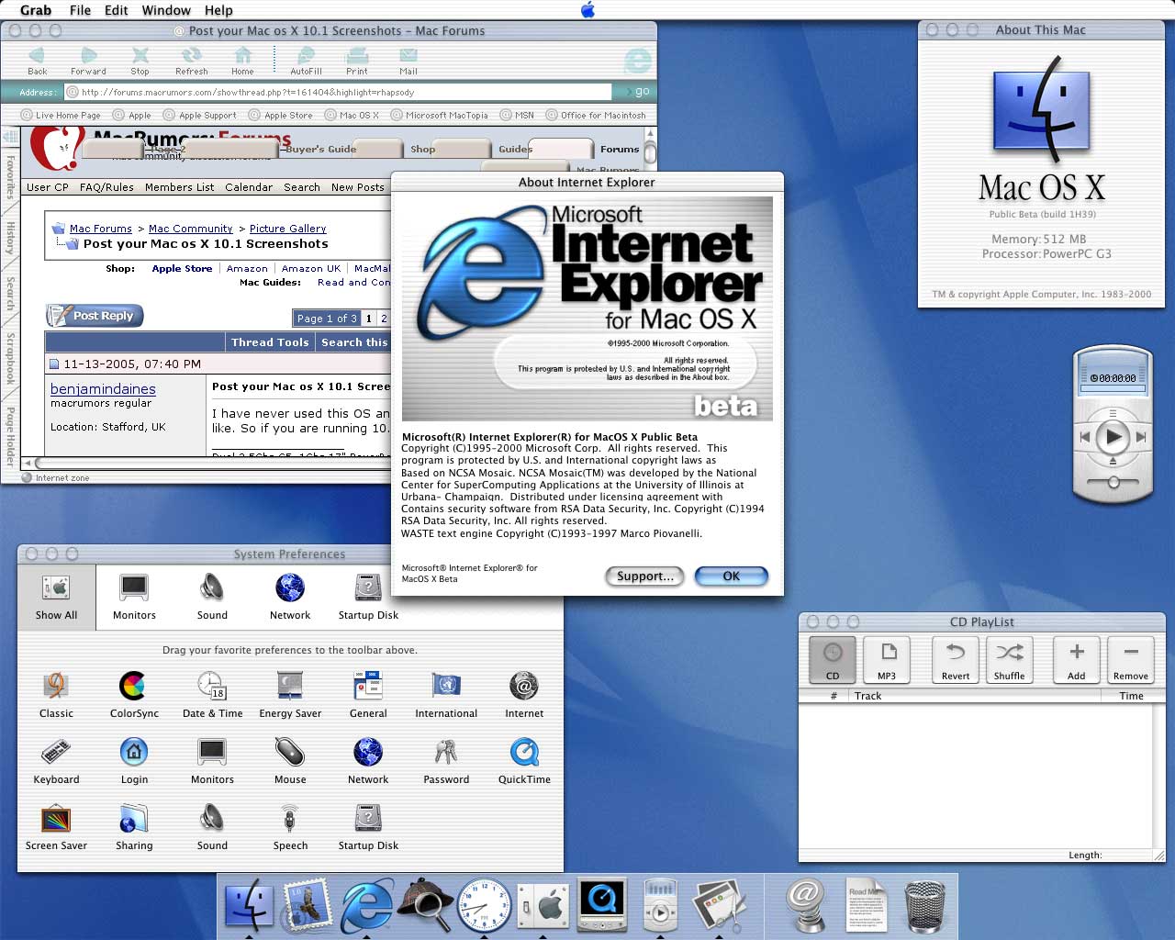The height and width of the screenshot is (940, 1175).
Task: Click Show All in System Preferences toolbar
Action: [56, 597]
